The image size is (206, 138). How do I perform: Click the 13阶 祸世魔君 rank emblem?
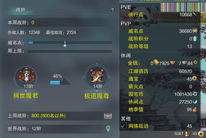click(26, 76)
